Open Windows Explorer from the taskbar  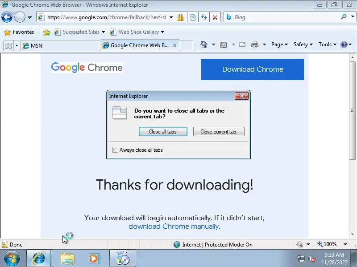(67, 259)
